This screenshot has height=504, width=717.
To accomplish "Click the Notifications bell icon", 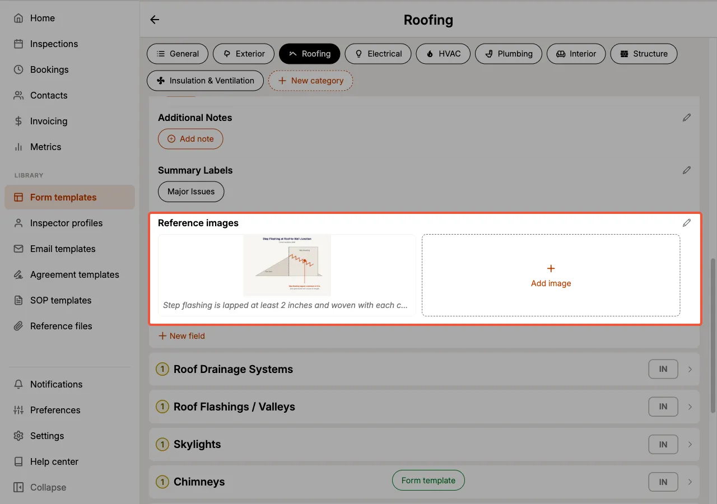I will pos(18,384).
